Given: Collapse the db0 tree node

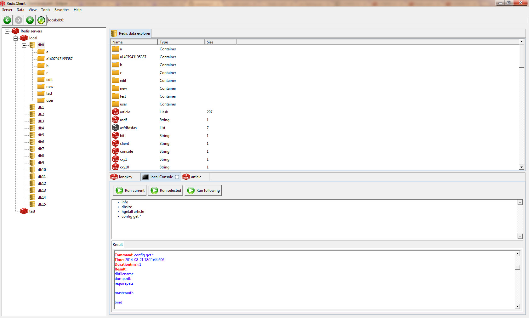Looking at the screenshot, I should pyautogui.click(x=24, y=45).
